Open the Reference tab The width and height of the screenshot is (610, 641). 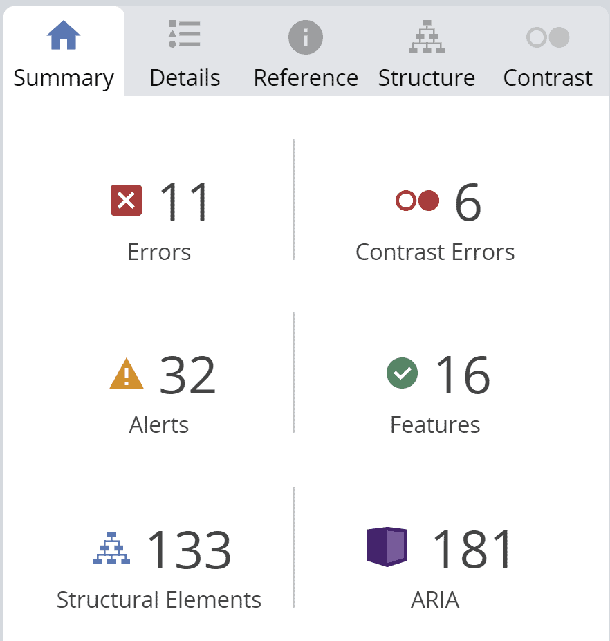pos(306,78)
